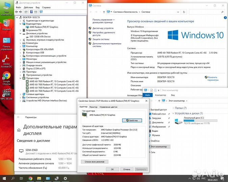
Task: Collapse Дисковые устройства node
Action: [21, 33]
